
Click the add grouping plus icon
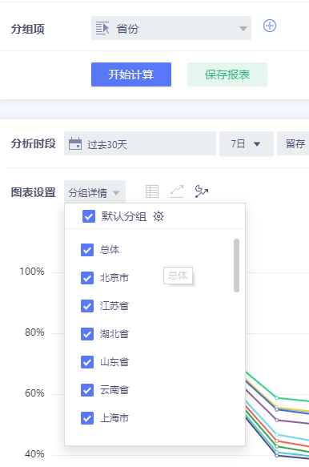(270, 26)
